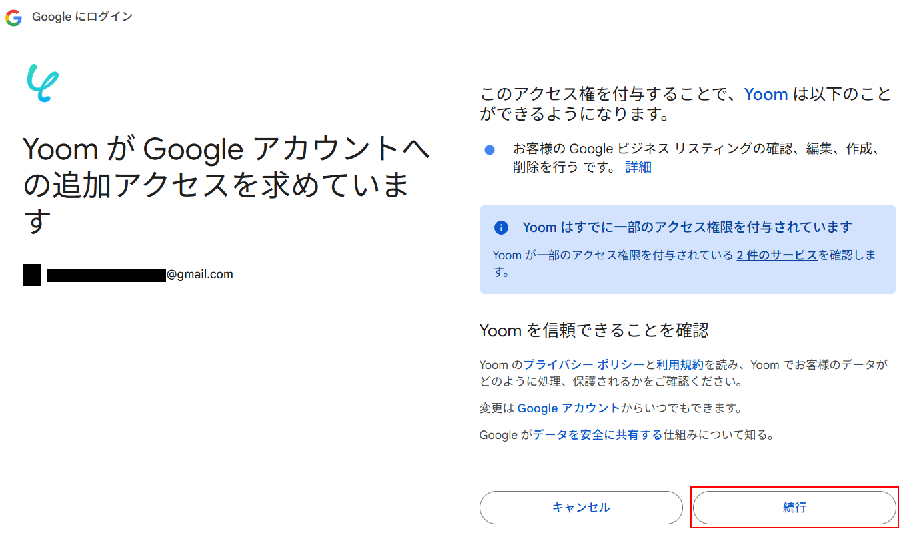The width and height of the screenshot is (919, 549).
Task: Click the 追加アクセスを求めています main heading
Action: pyautogui.click(x=227, y=185)
